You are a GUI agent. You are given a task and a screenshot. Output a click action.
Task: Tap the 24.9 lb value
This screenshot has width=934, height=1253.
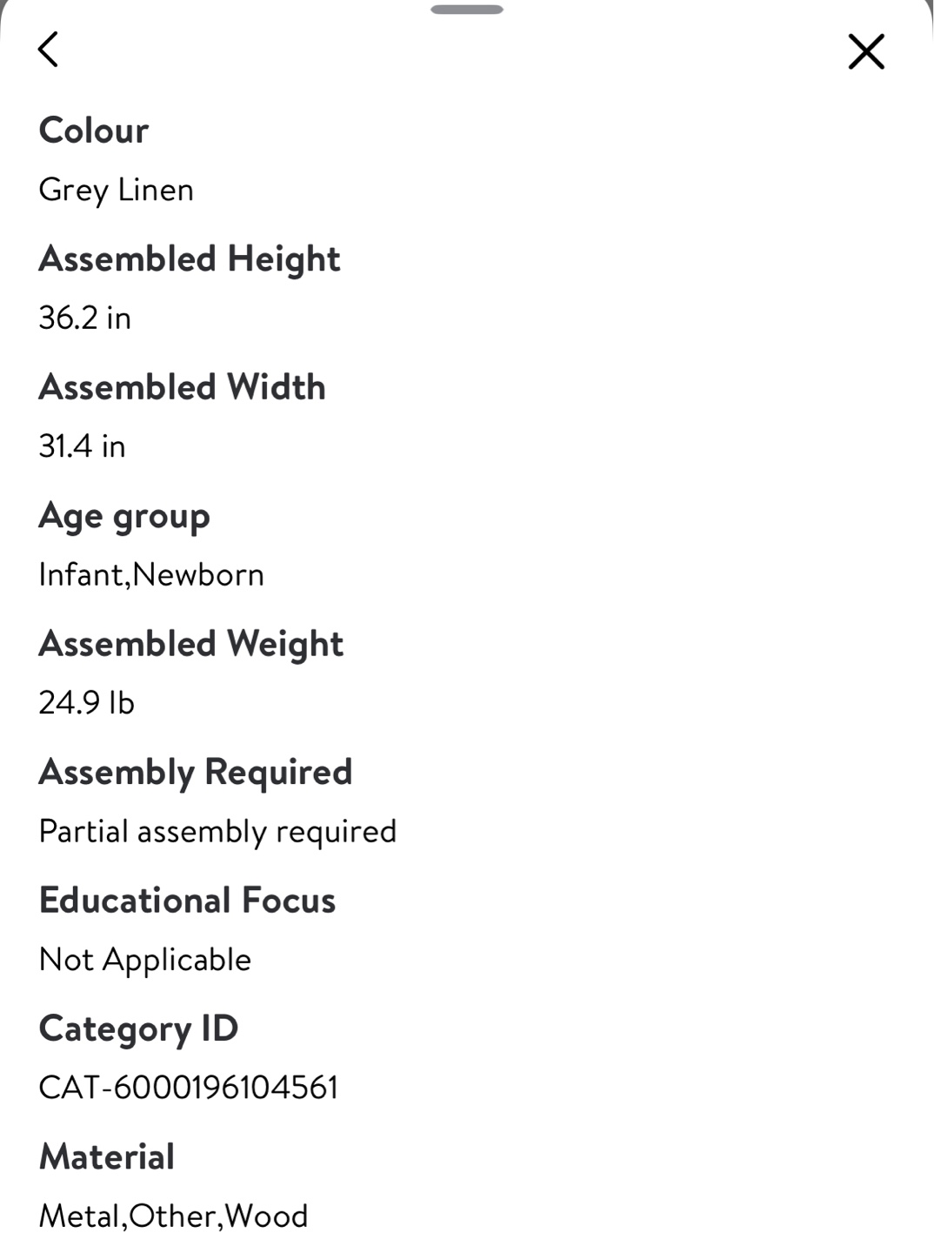87,702
